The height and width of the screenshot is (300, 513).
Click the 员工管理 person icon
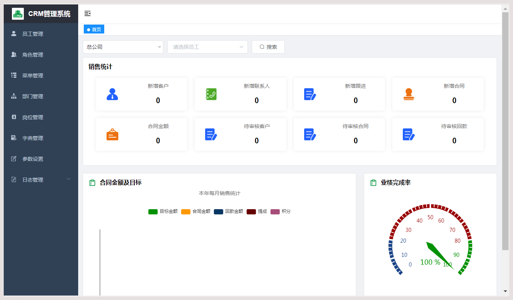click(x=14, y=34)
